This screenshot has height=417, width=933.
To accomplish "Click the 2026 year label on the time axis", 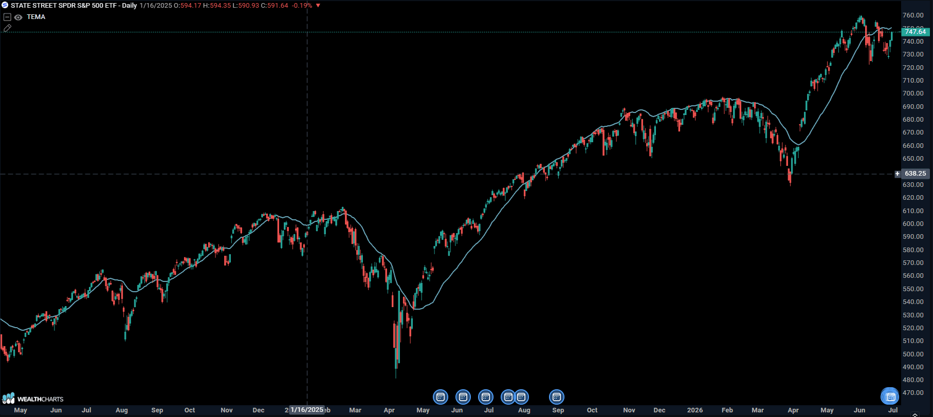I will pyautogui.click(x=695, y=410).
